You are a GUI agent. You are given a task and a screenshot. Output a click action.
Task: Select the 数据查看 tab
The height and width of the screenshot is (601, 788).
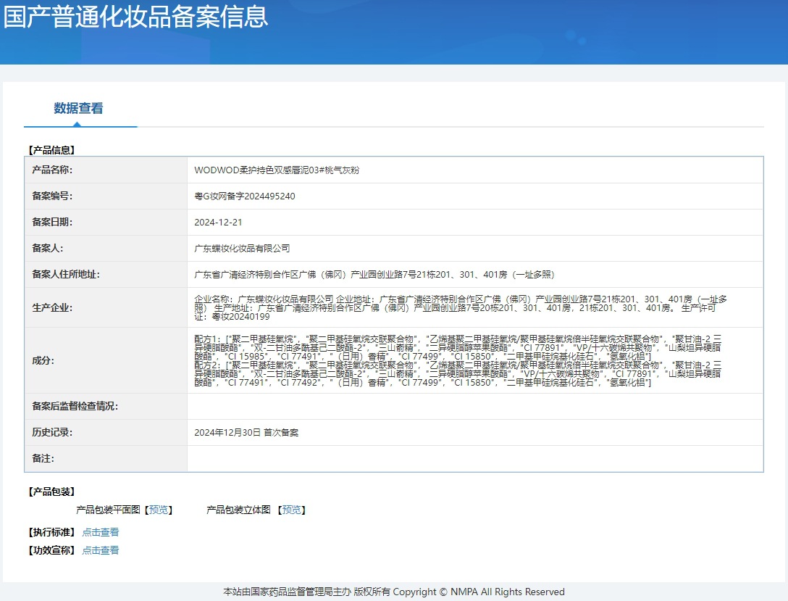tap(78, 108)
